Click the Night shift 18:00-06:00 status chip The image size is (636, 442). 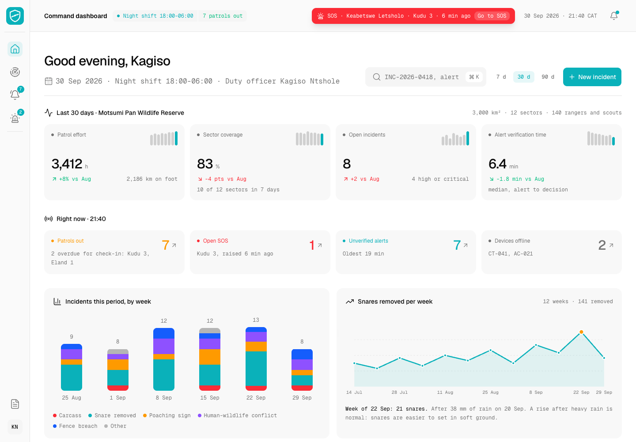(155, 16)
